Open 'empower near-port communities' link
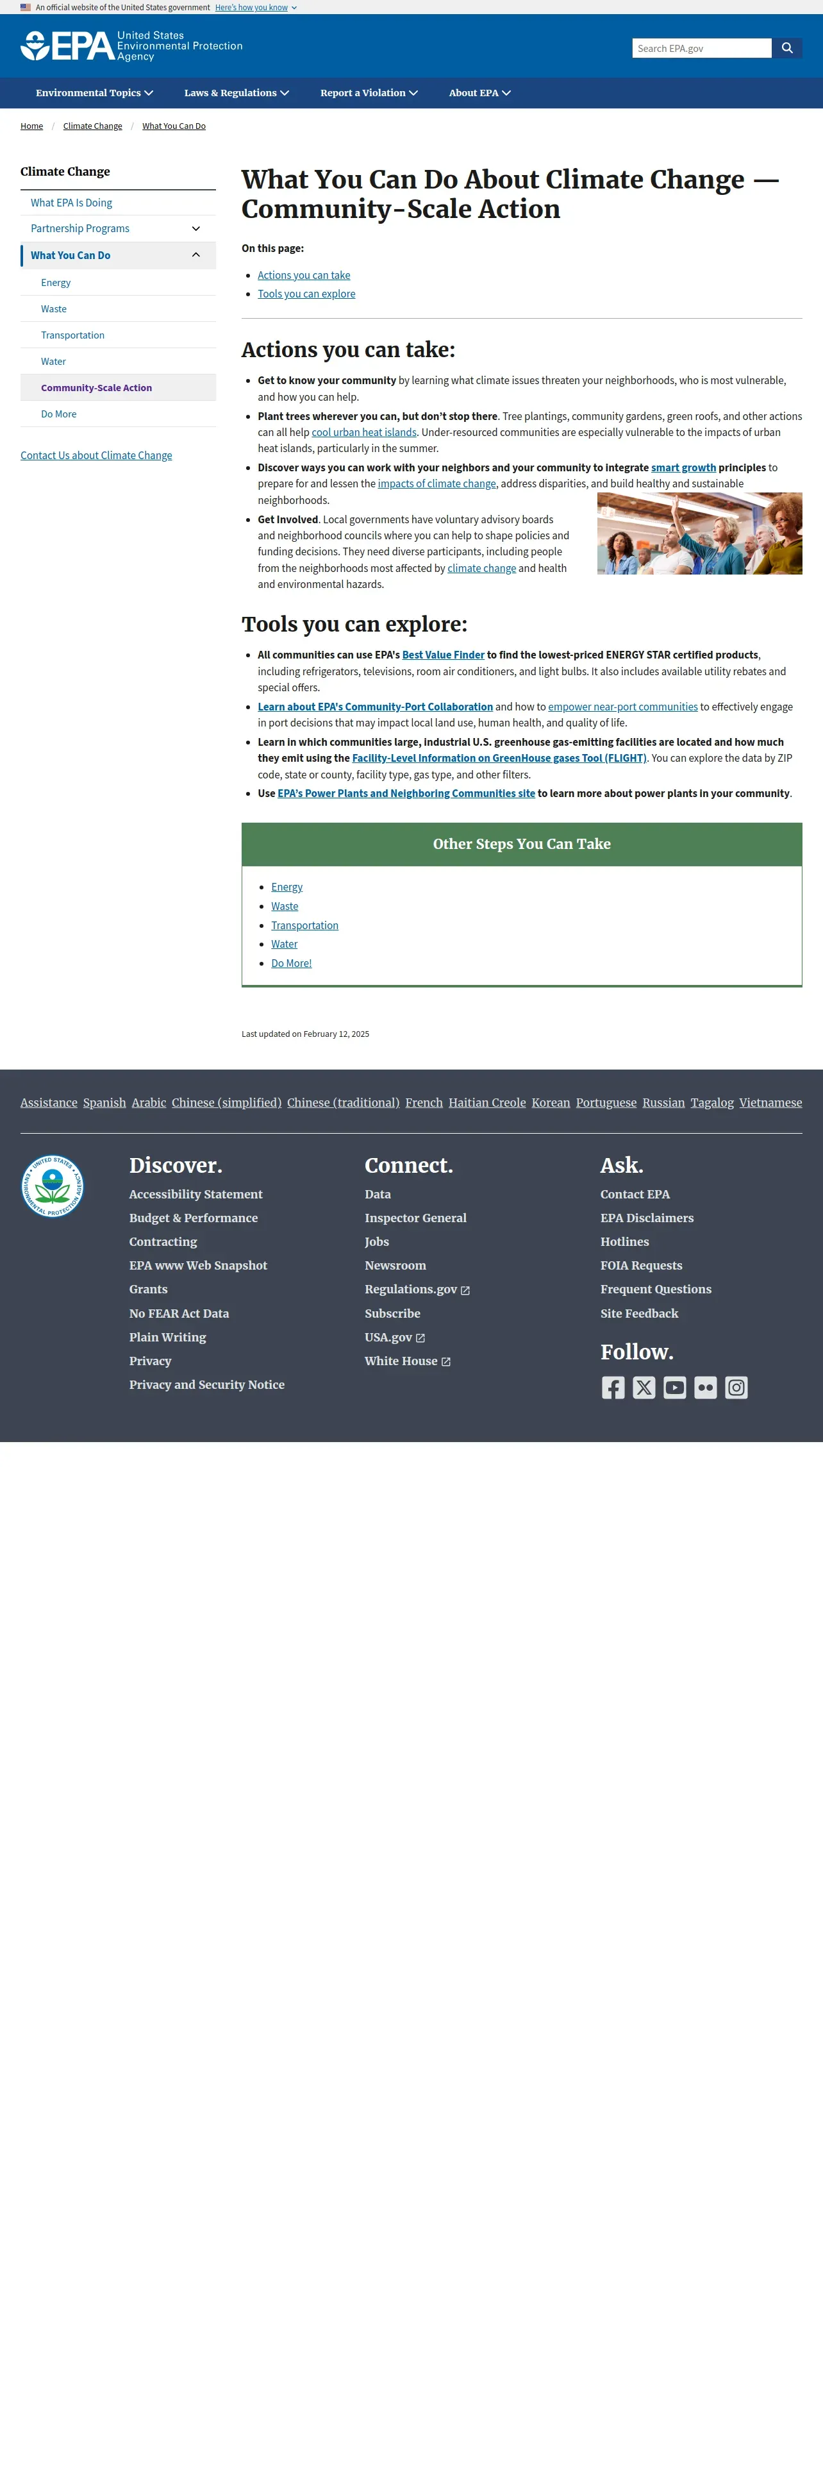 (623, 707)
